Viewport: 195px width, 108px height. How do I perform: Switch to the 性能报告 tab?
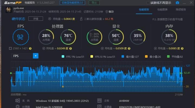tap(144, 10)
